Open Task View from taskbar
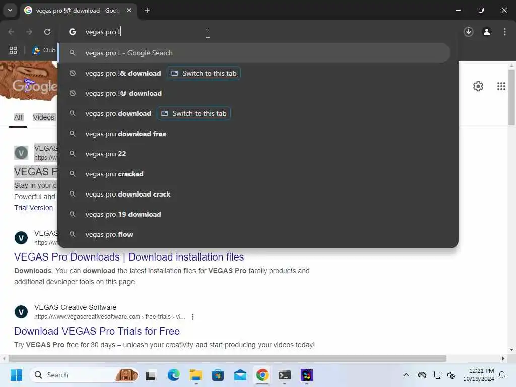 tap(150, 375)
